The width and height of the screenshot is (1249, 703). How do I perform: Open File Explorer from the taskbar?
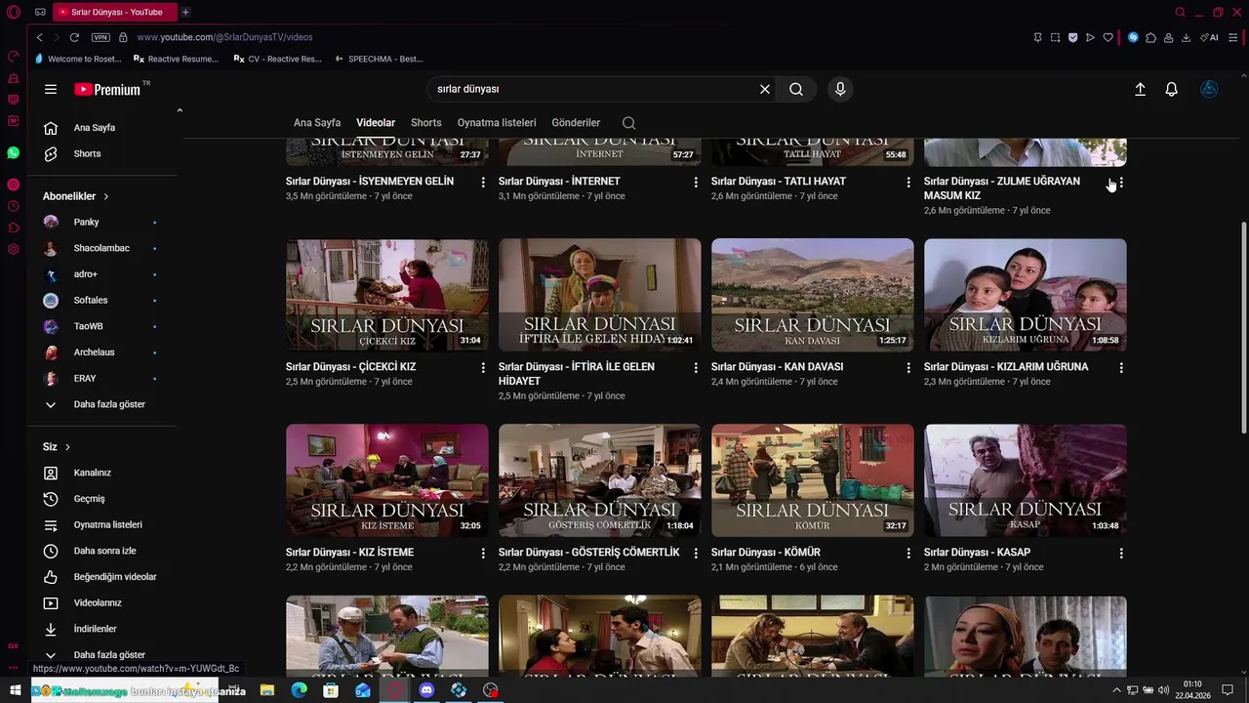coord(266,690)
